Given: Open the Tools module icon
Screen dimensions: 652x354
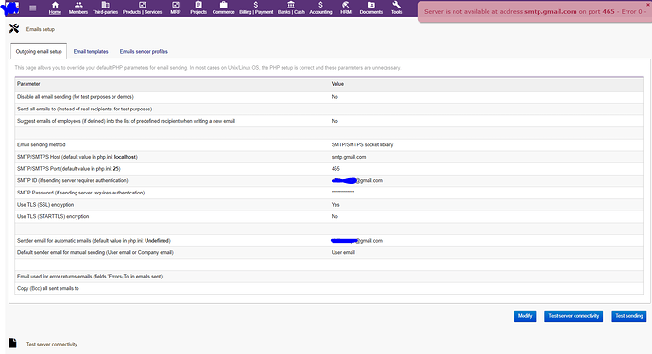Looking at the screenshot, I should point(396,5).
